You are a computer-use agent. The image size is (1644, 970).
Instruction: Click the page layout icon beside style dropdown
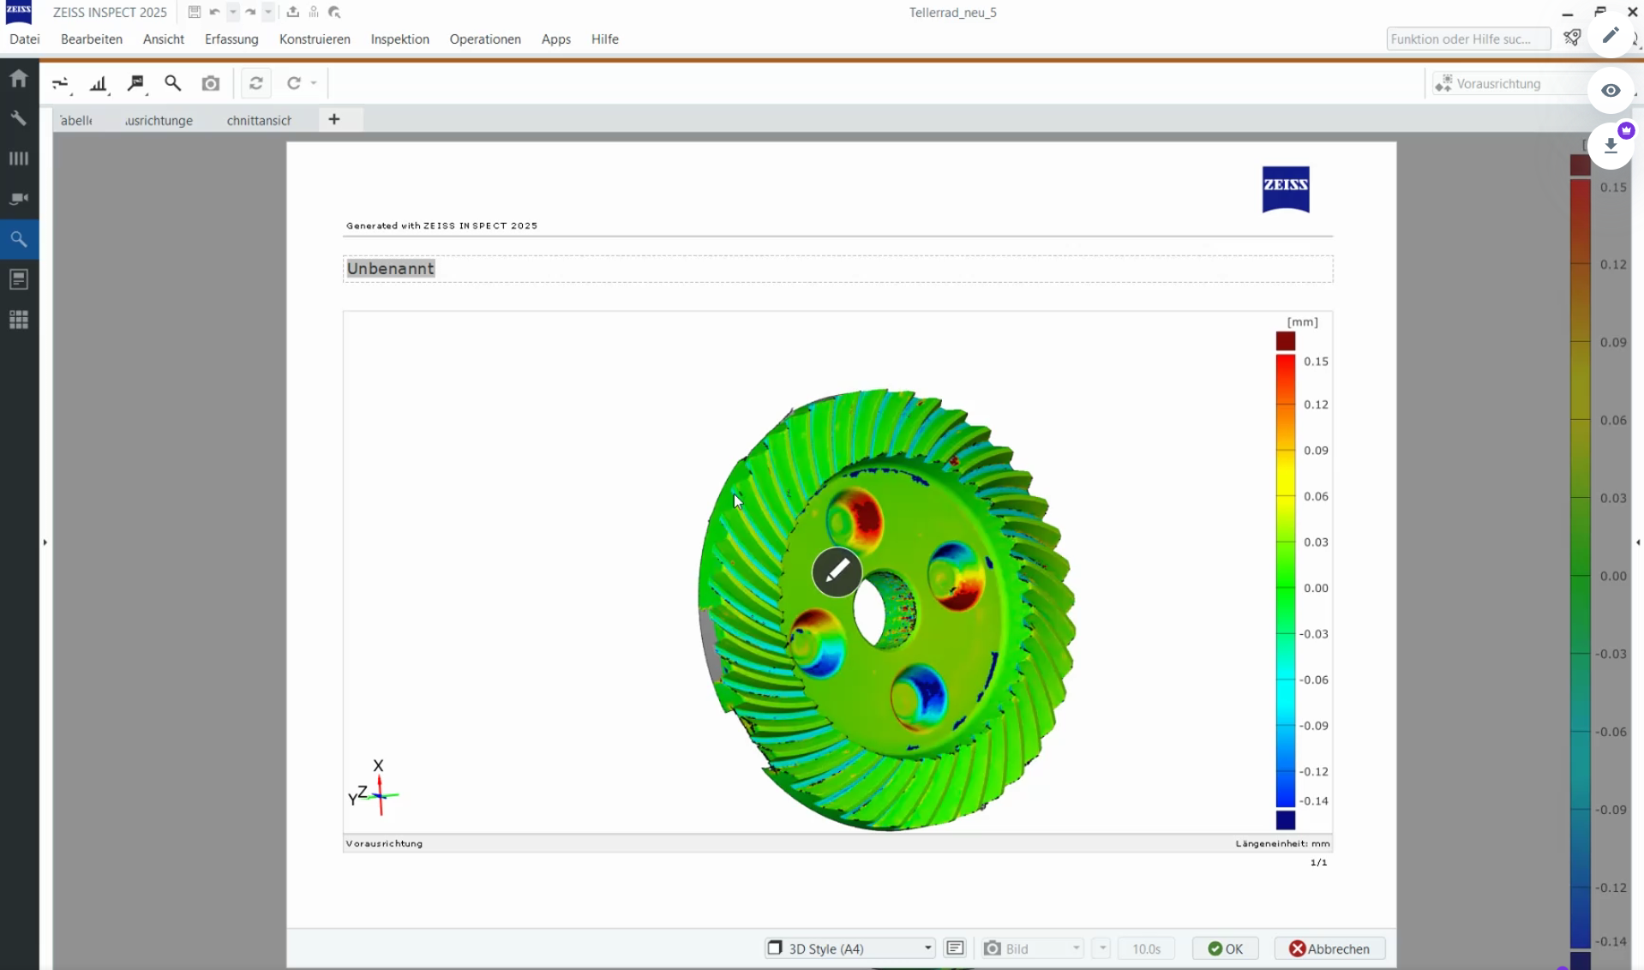(x=955, y=949)
